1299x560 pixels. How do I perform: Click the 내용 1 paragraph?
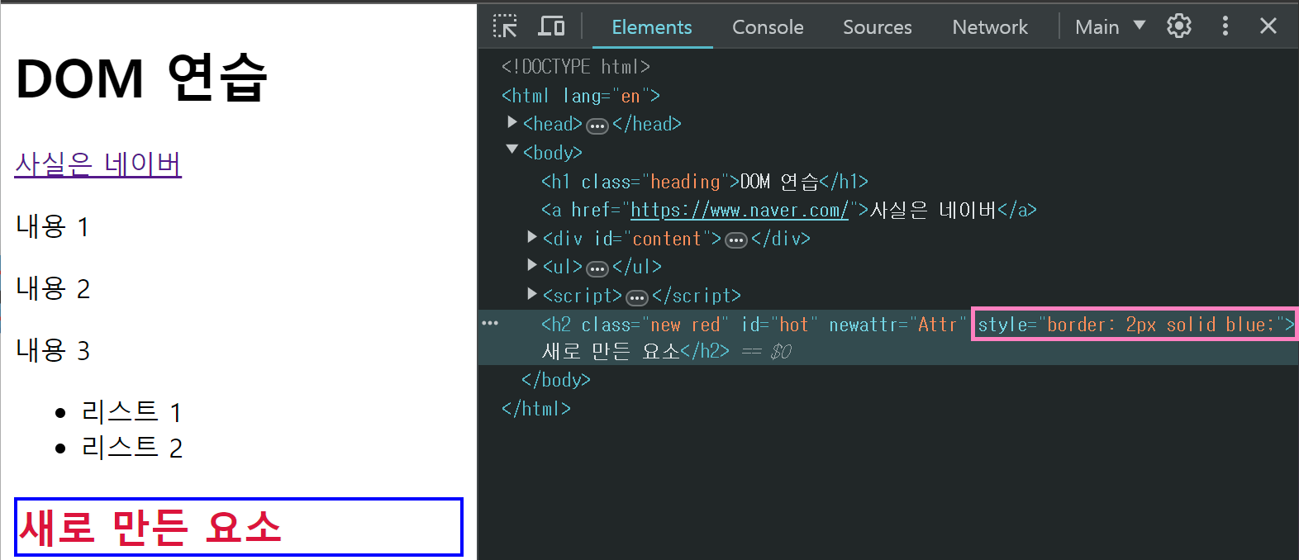pyautogui.click(x=52, y=226)
